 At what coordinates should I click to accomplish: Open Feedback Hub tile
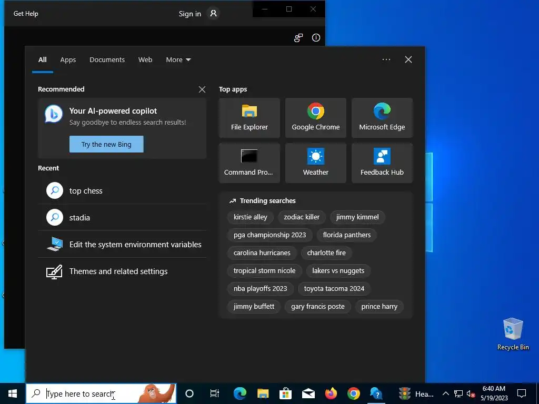tap(382, 163)
